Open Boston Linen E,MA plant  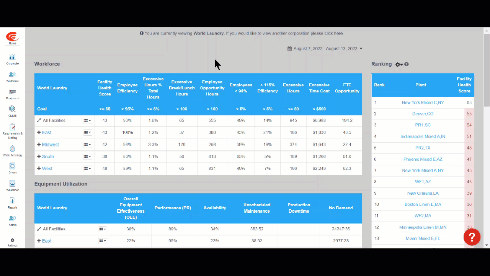point(423,205)
